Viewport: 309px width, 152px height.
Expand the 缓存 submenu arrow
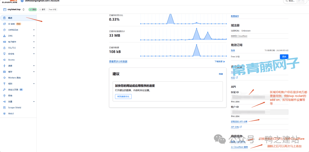[34, 72]
